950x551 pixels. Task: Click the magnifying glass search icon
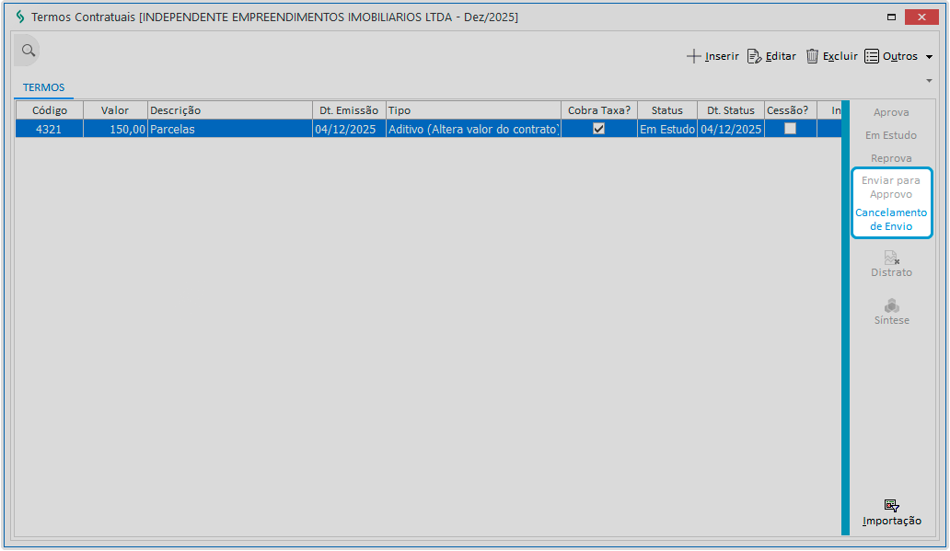28,51
